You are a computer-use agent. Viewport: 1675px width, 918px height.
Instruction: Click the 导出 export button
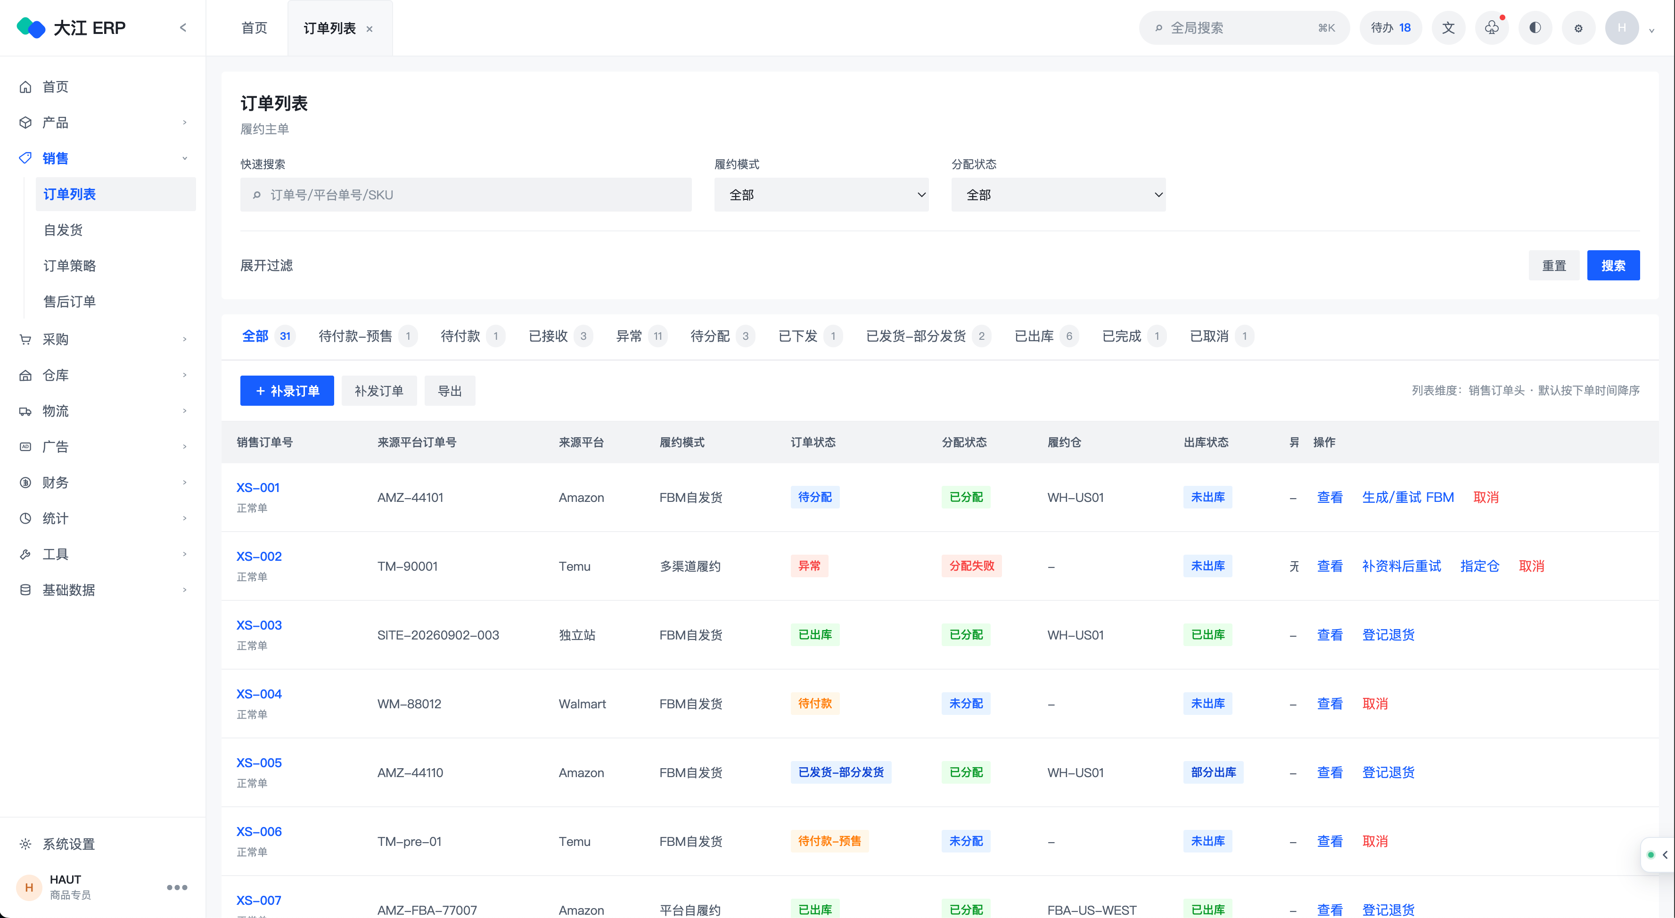pos(450,391)
